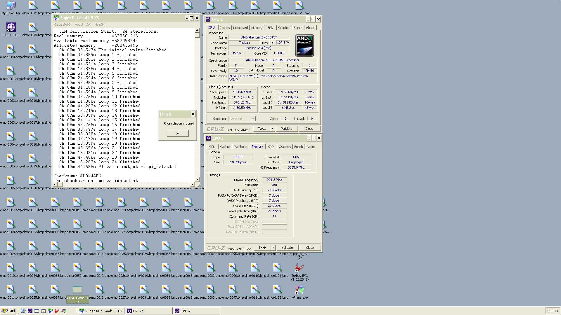
Task: Open Bench tab in upper CPU-Z window
Action: (x=298, y=28)
